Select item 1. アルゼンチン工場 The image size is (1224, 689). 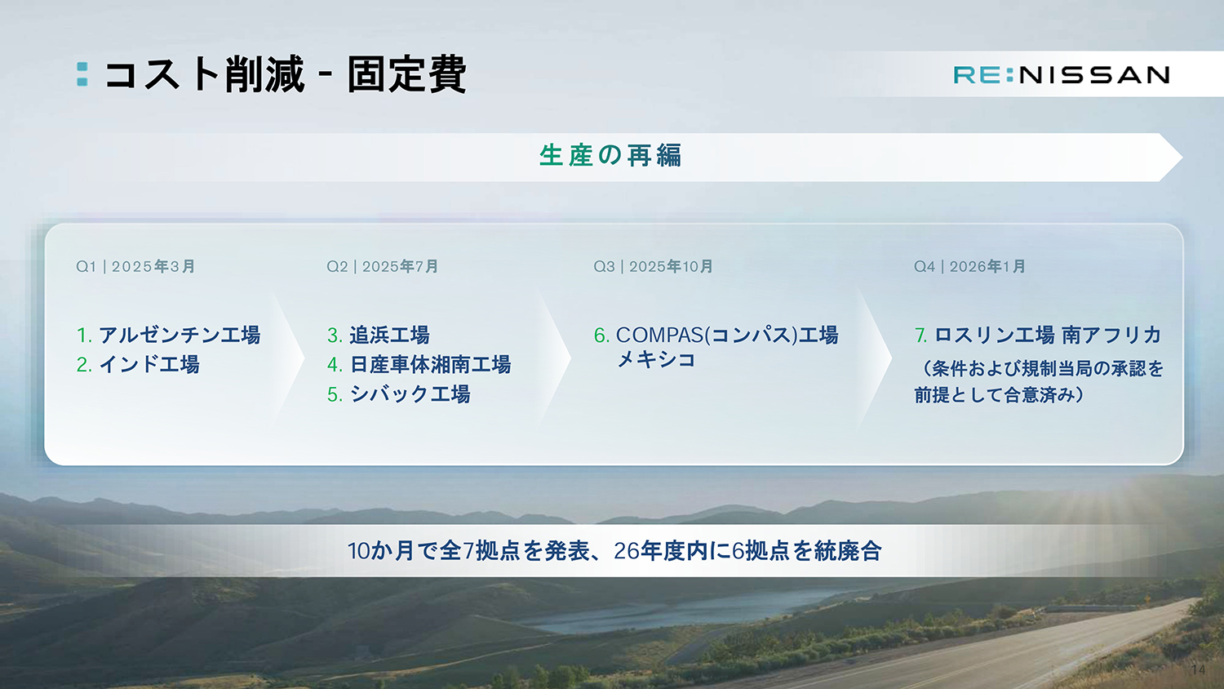click(x=168, y=335)
